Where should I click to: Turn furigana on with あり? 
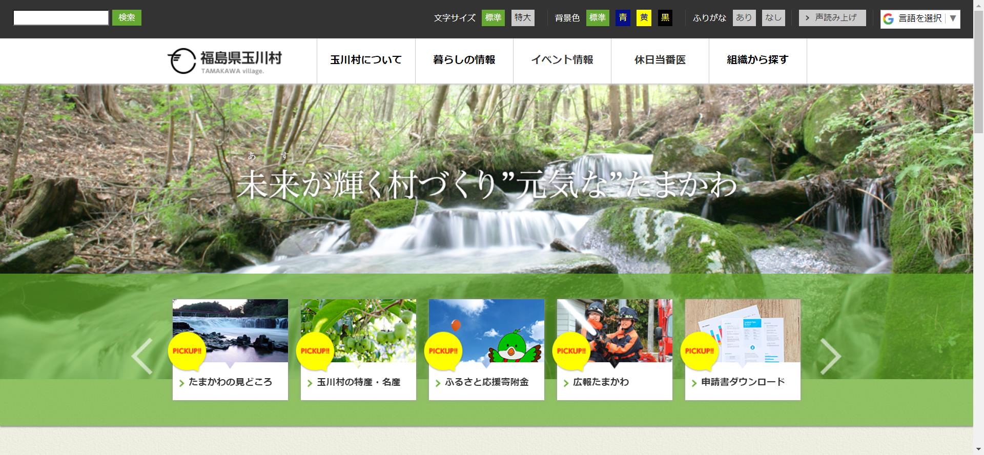[x=744, y=18]
